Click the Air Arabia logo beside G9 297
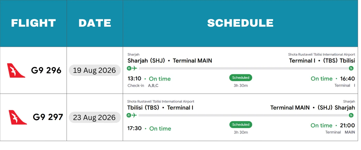 click(x=18, y=117)
